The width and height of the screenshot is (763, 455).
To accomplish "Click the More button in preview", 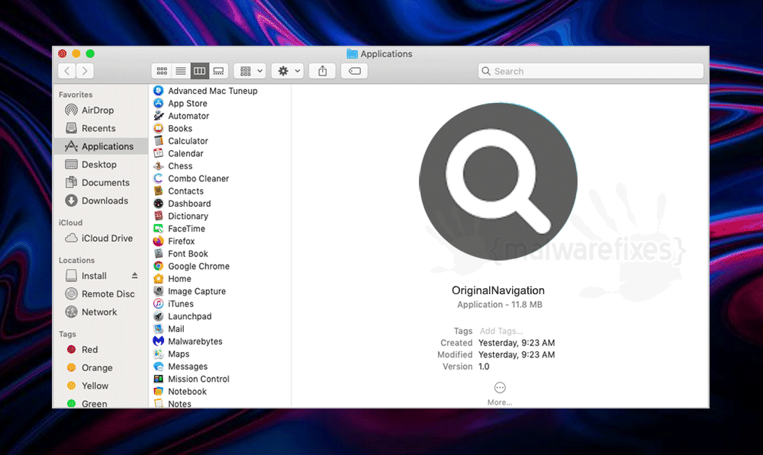I will (x=500, y=393).
